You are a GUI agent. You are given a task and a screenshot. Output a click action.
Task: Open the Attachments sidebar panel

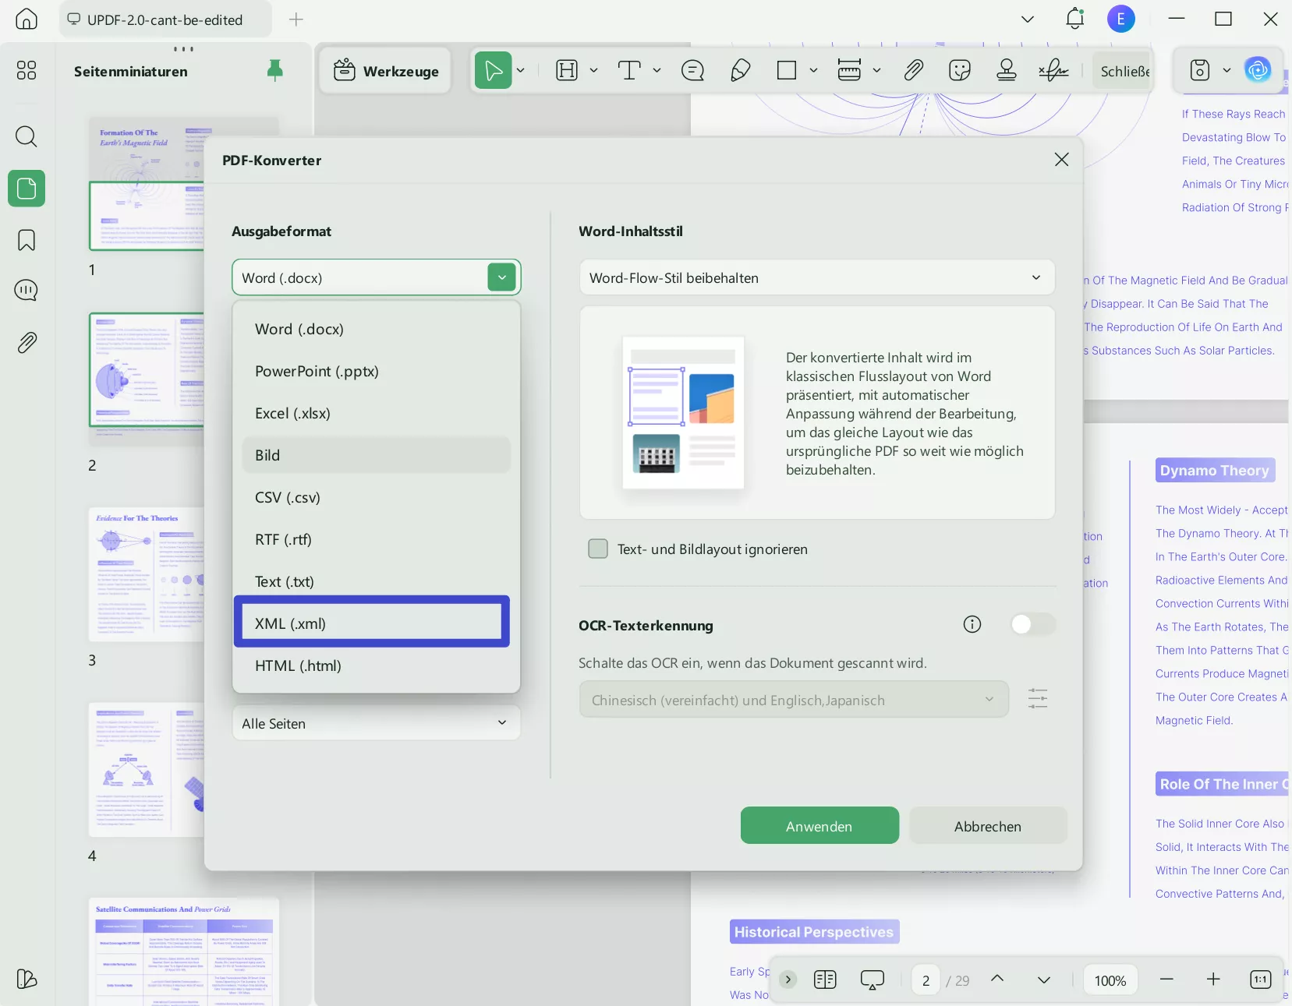point(26,342)
